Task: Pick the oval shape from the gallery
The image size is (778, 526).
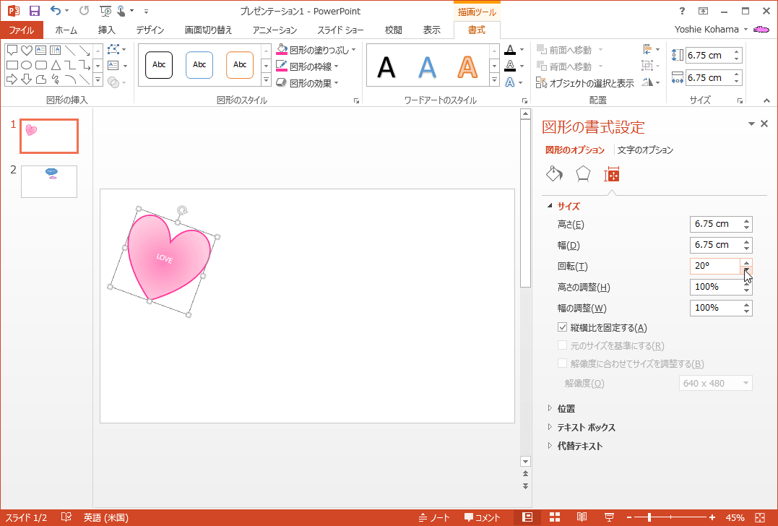Action: pos(26,64)
